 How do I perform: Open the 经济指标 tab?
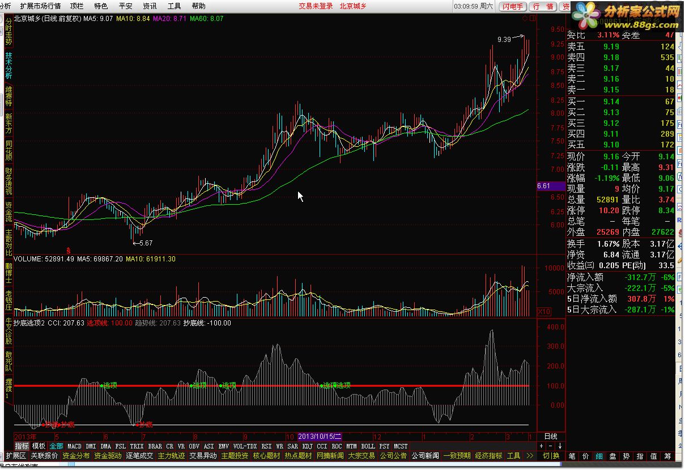[x=488, y=456]
